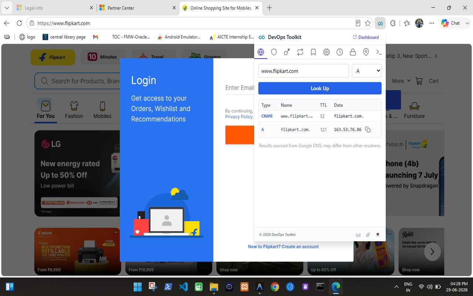Open the clock tab in DevOps Toolkit
473x296 pixels.
click(x=340, y=52)
